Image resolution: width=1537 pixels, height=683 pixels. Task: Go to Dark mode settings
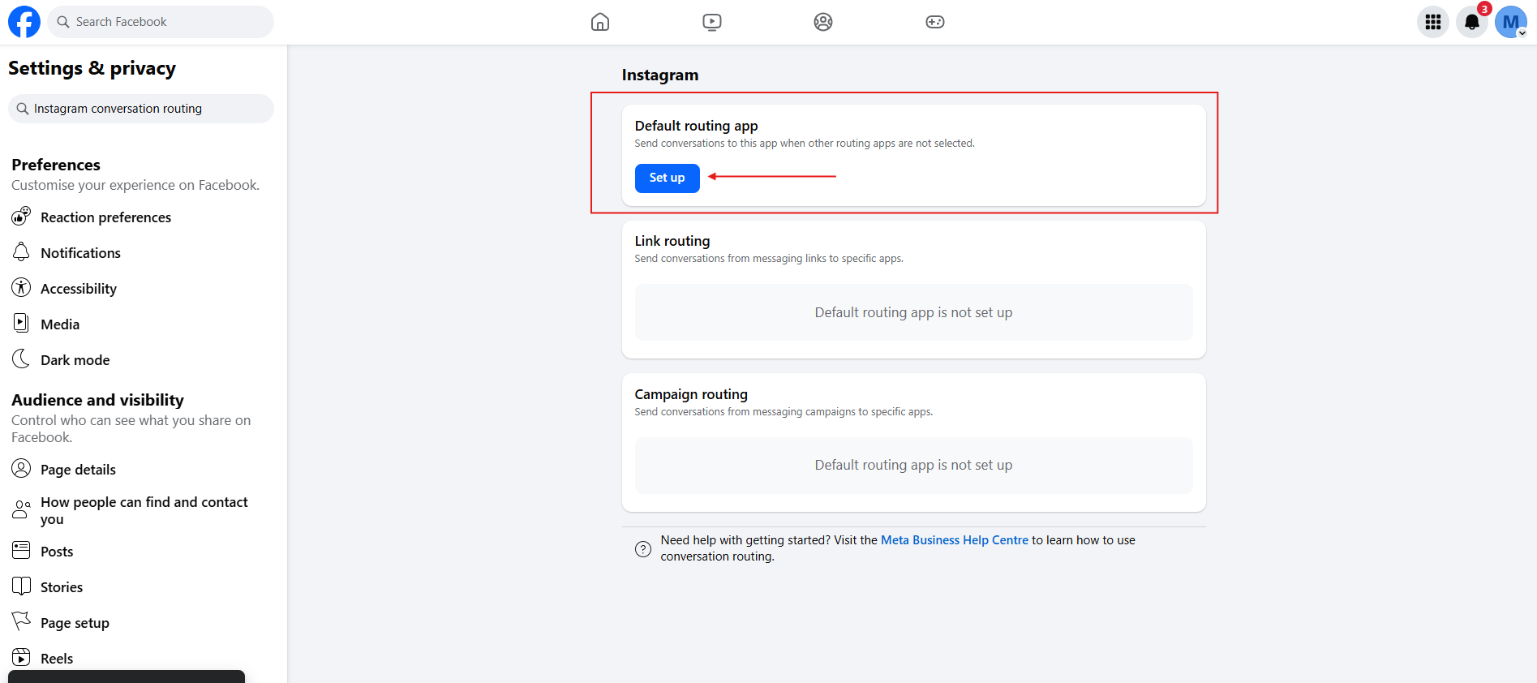click(x=75, y=360)
